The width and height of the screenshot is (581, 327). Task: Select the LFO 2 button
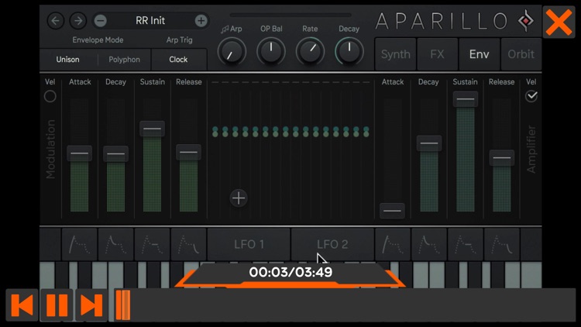coord(332,244)
